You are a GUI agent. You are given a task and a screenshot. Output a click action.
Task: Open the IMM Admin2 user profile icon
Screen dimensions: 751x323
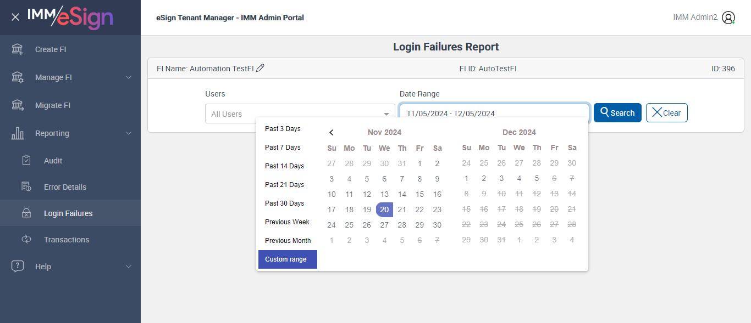[728, 18]
